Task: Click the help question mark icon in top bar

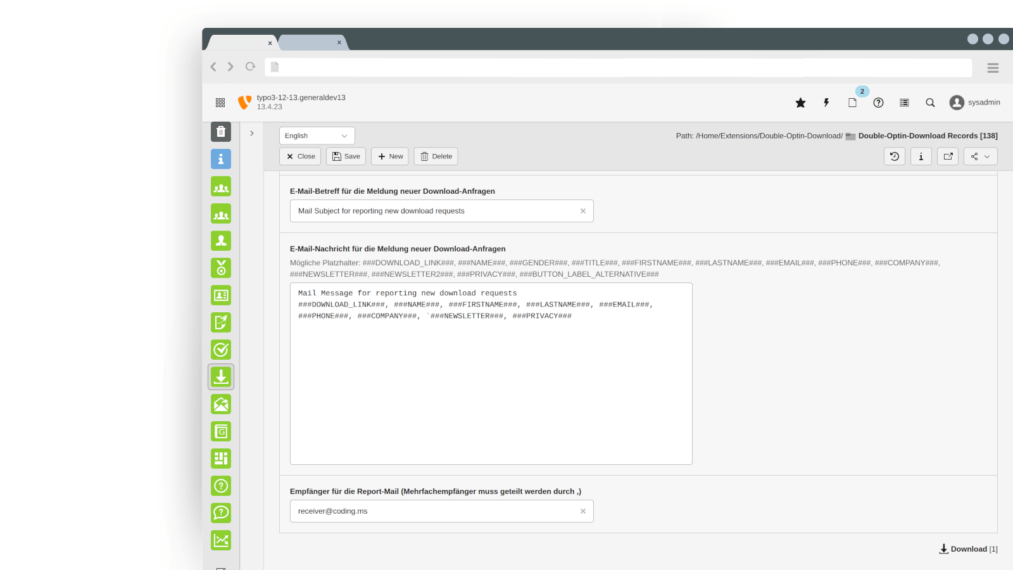Action: pos(878,103)
